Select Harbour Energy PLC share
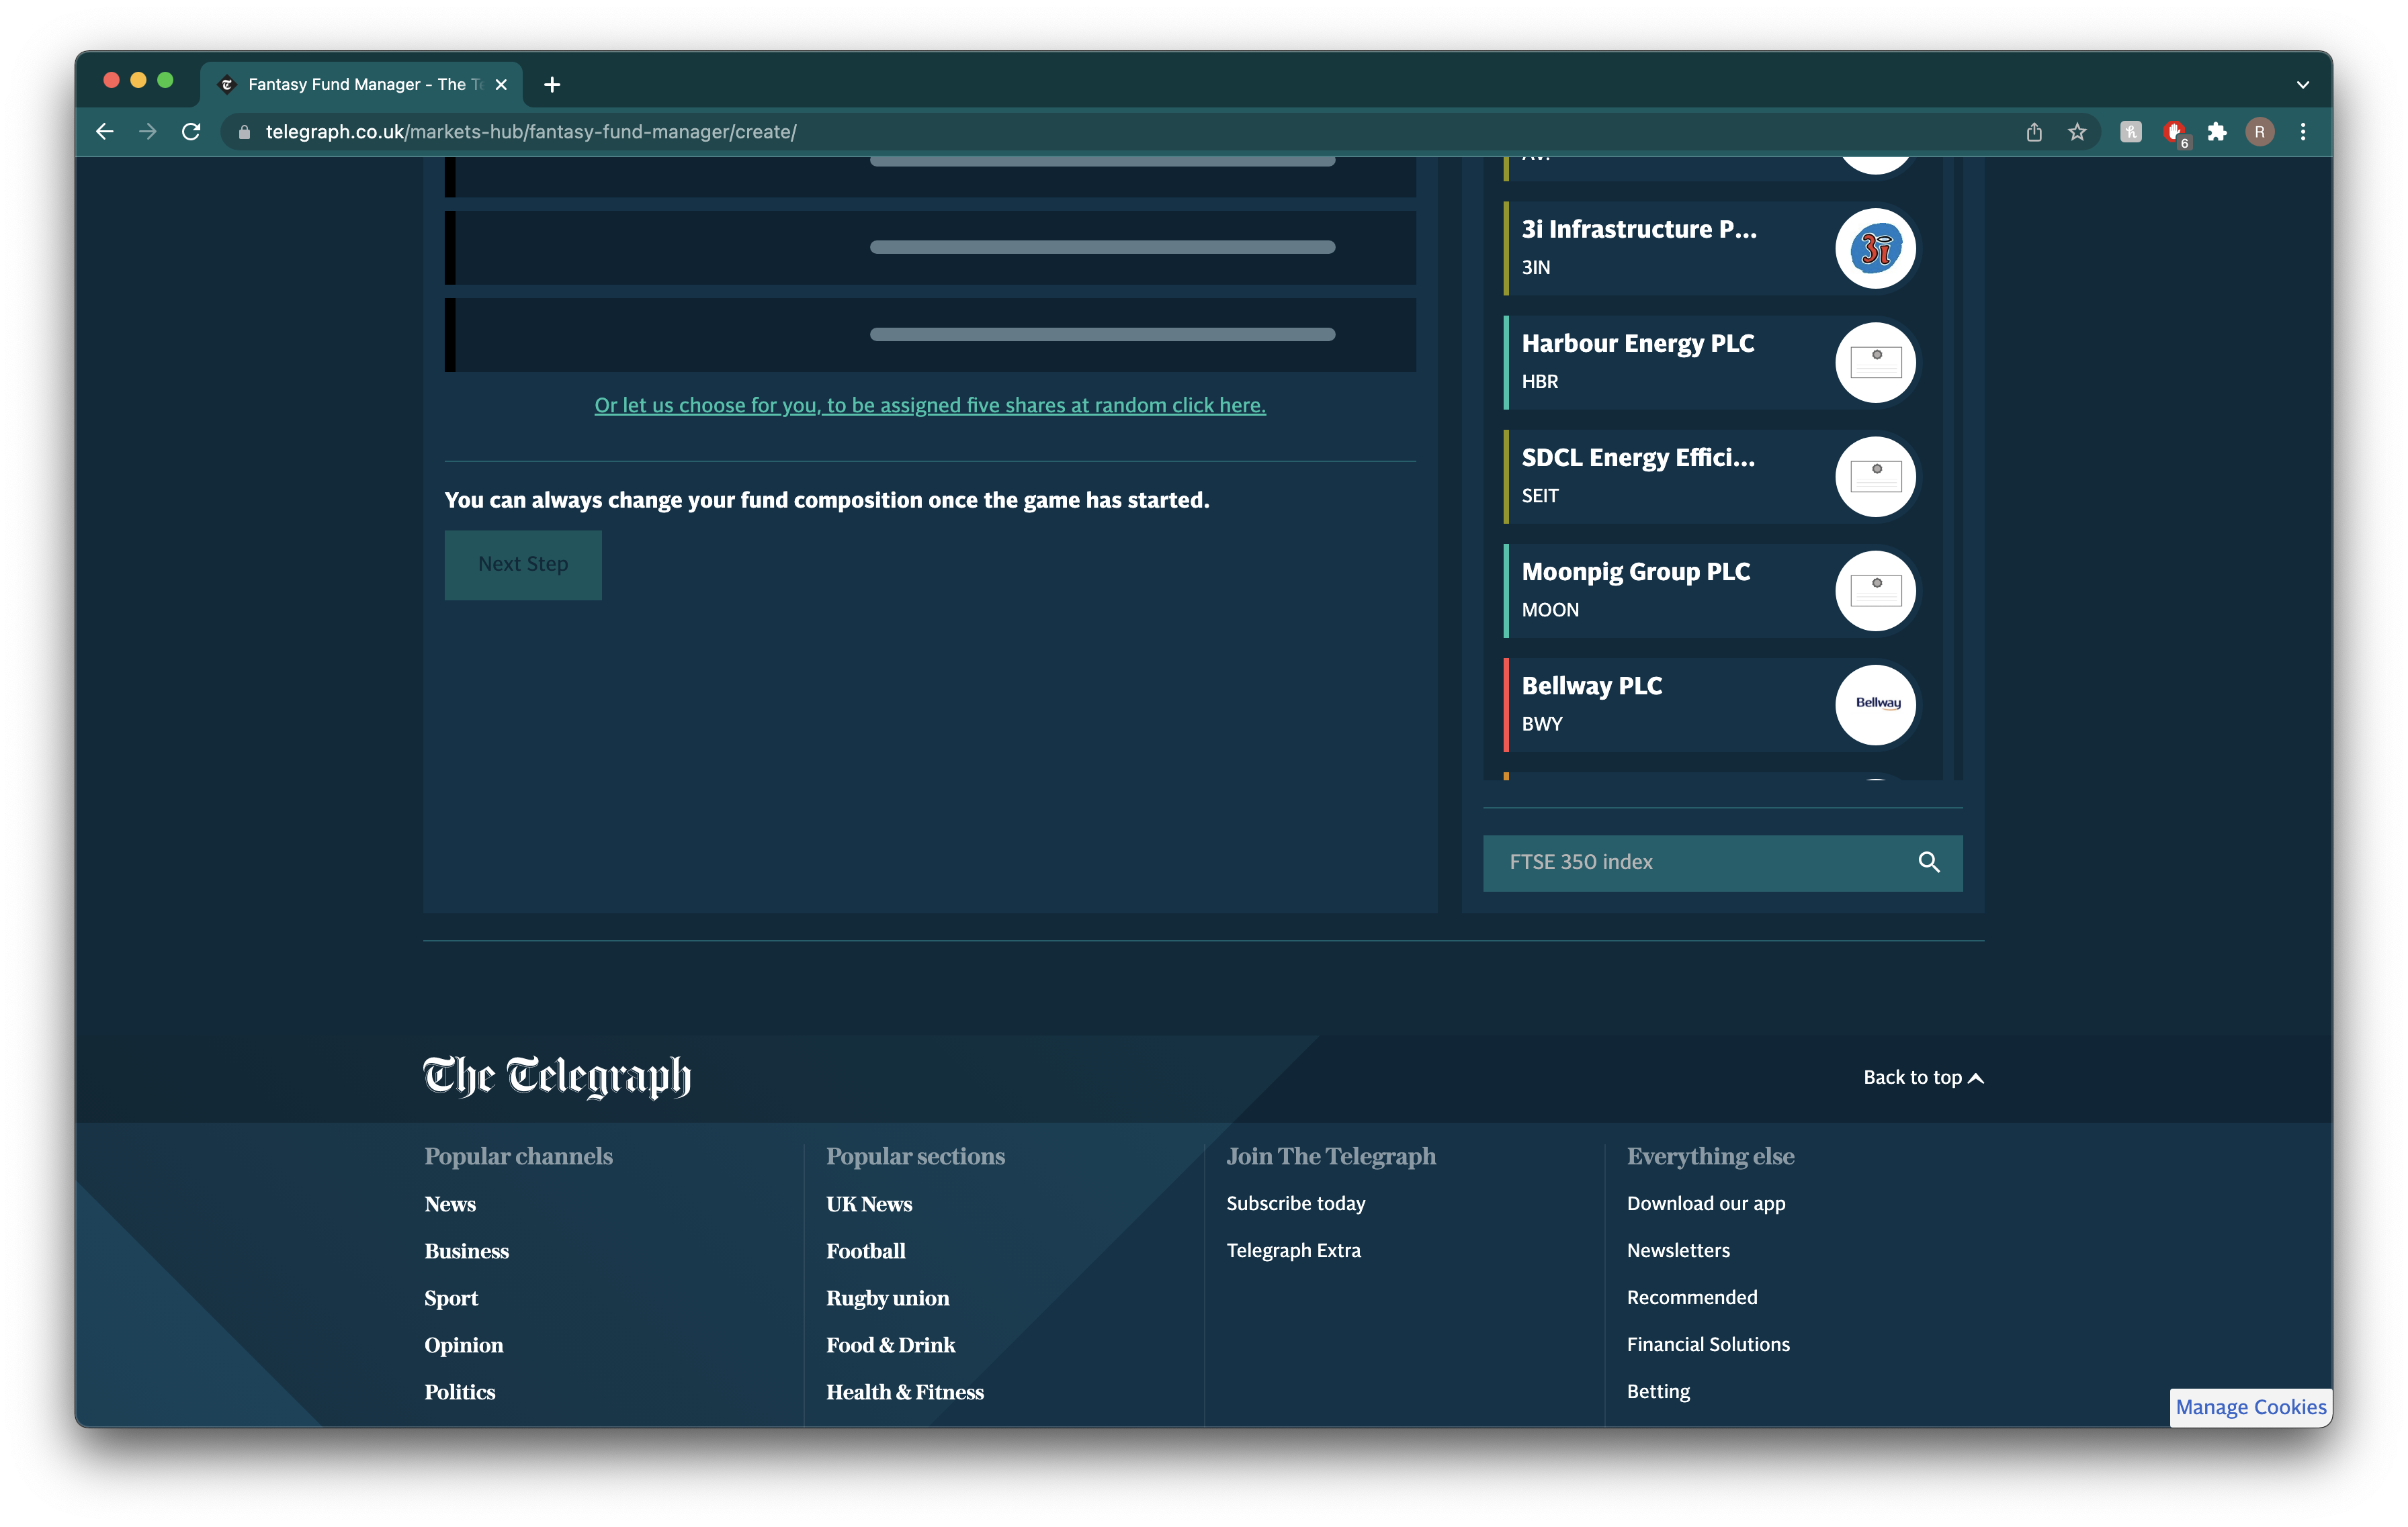The width and height of the screenshot is (2408, 1527). (x=1713, y=363)
